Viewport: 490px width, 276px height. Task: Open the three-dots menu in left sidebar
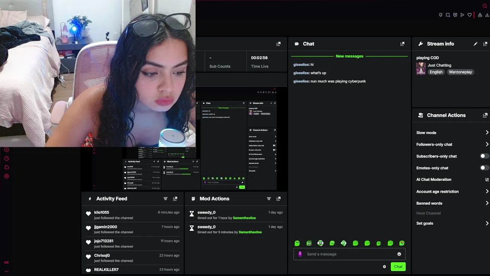(x=7, y=271)
